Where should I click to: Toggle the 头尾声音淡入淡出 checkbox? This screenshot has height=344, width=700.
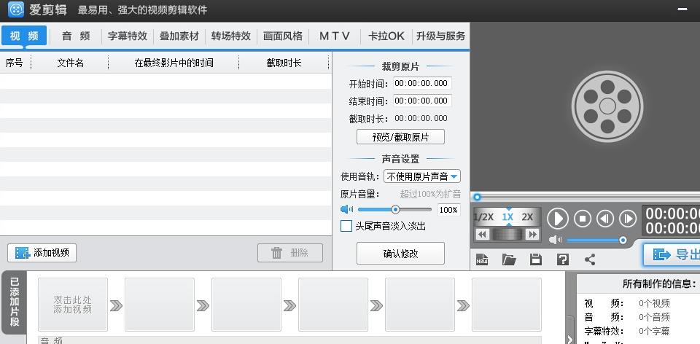click(x=346, y=226)
